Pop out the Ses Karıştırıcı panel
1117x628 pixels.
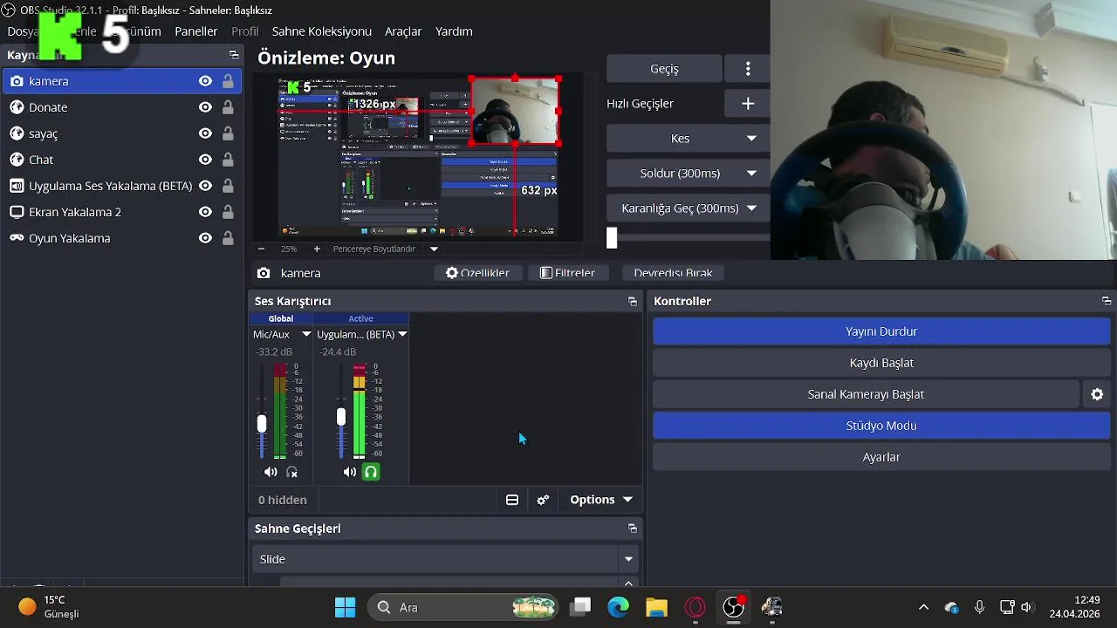point(633,302)
